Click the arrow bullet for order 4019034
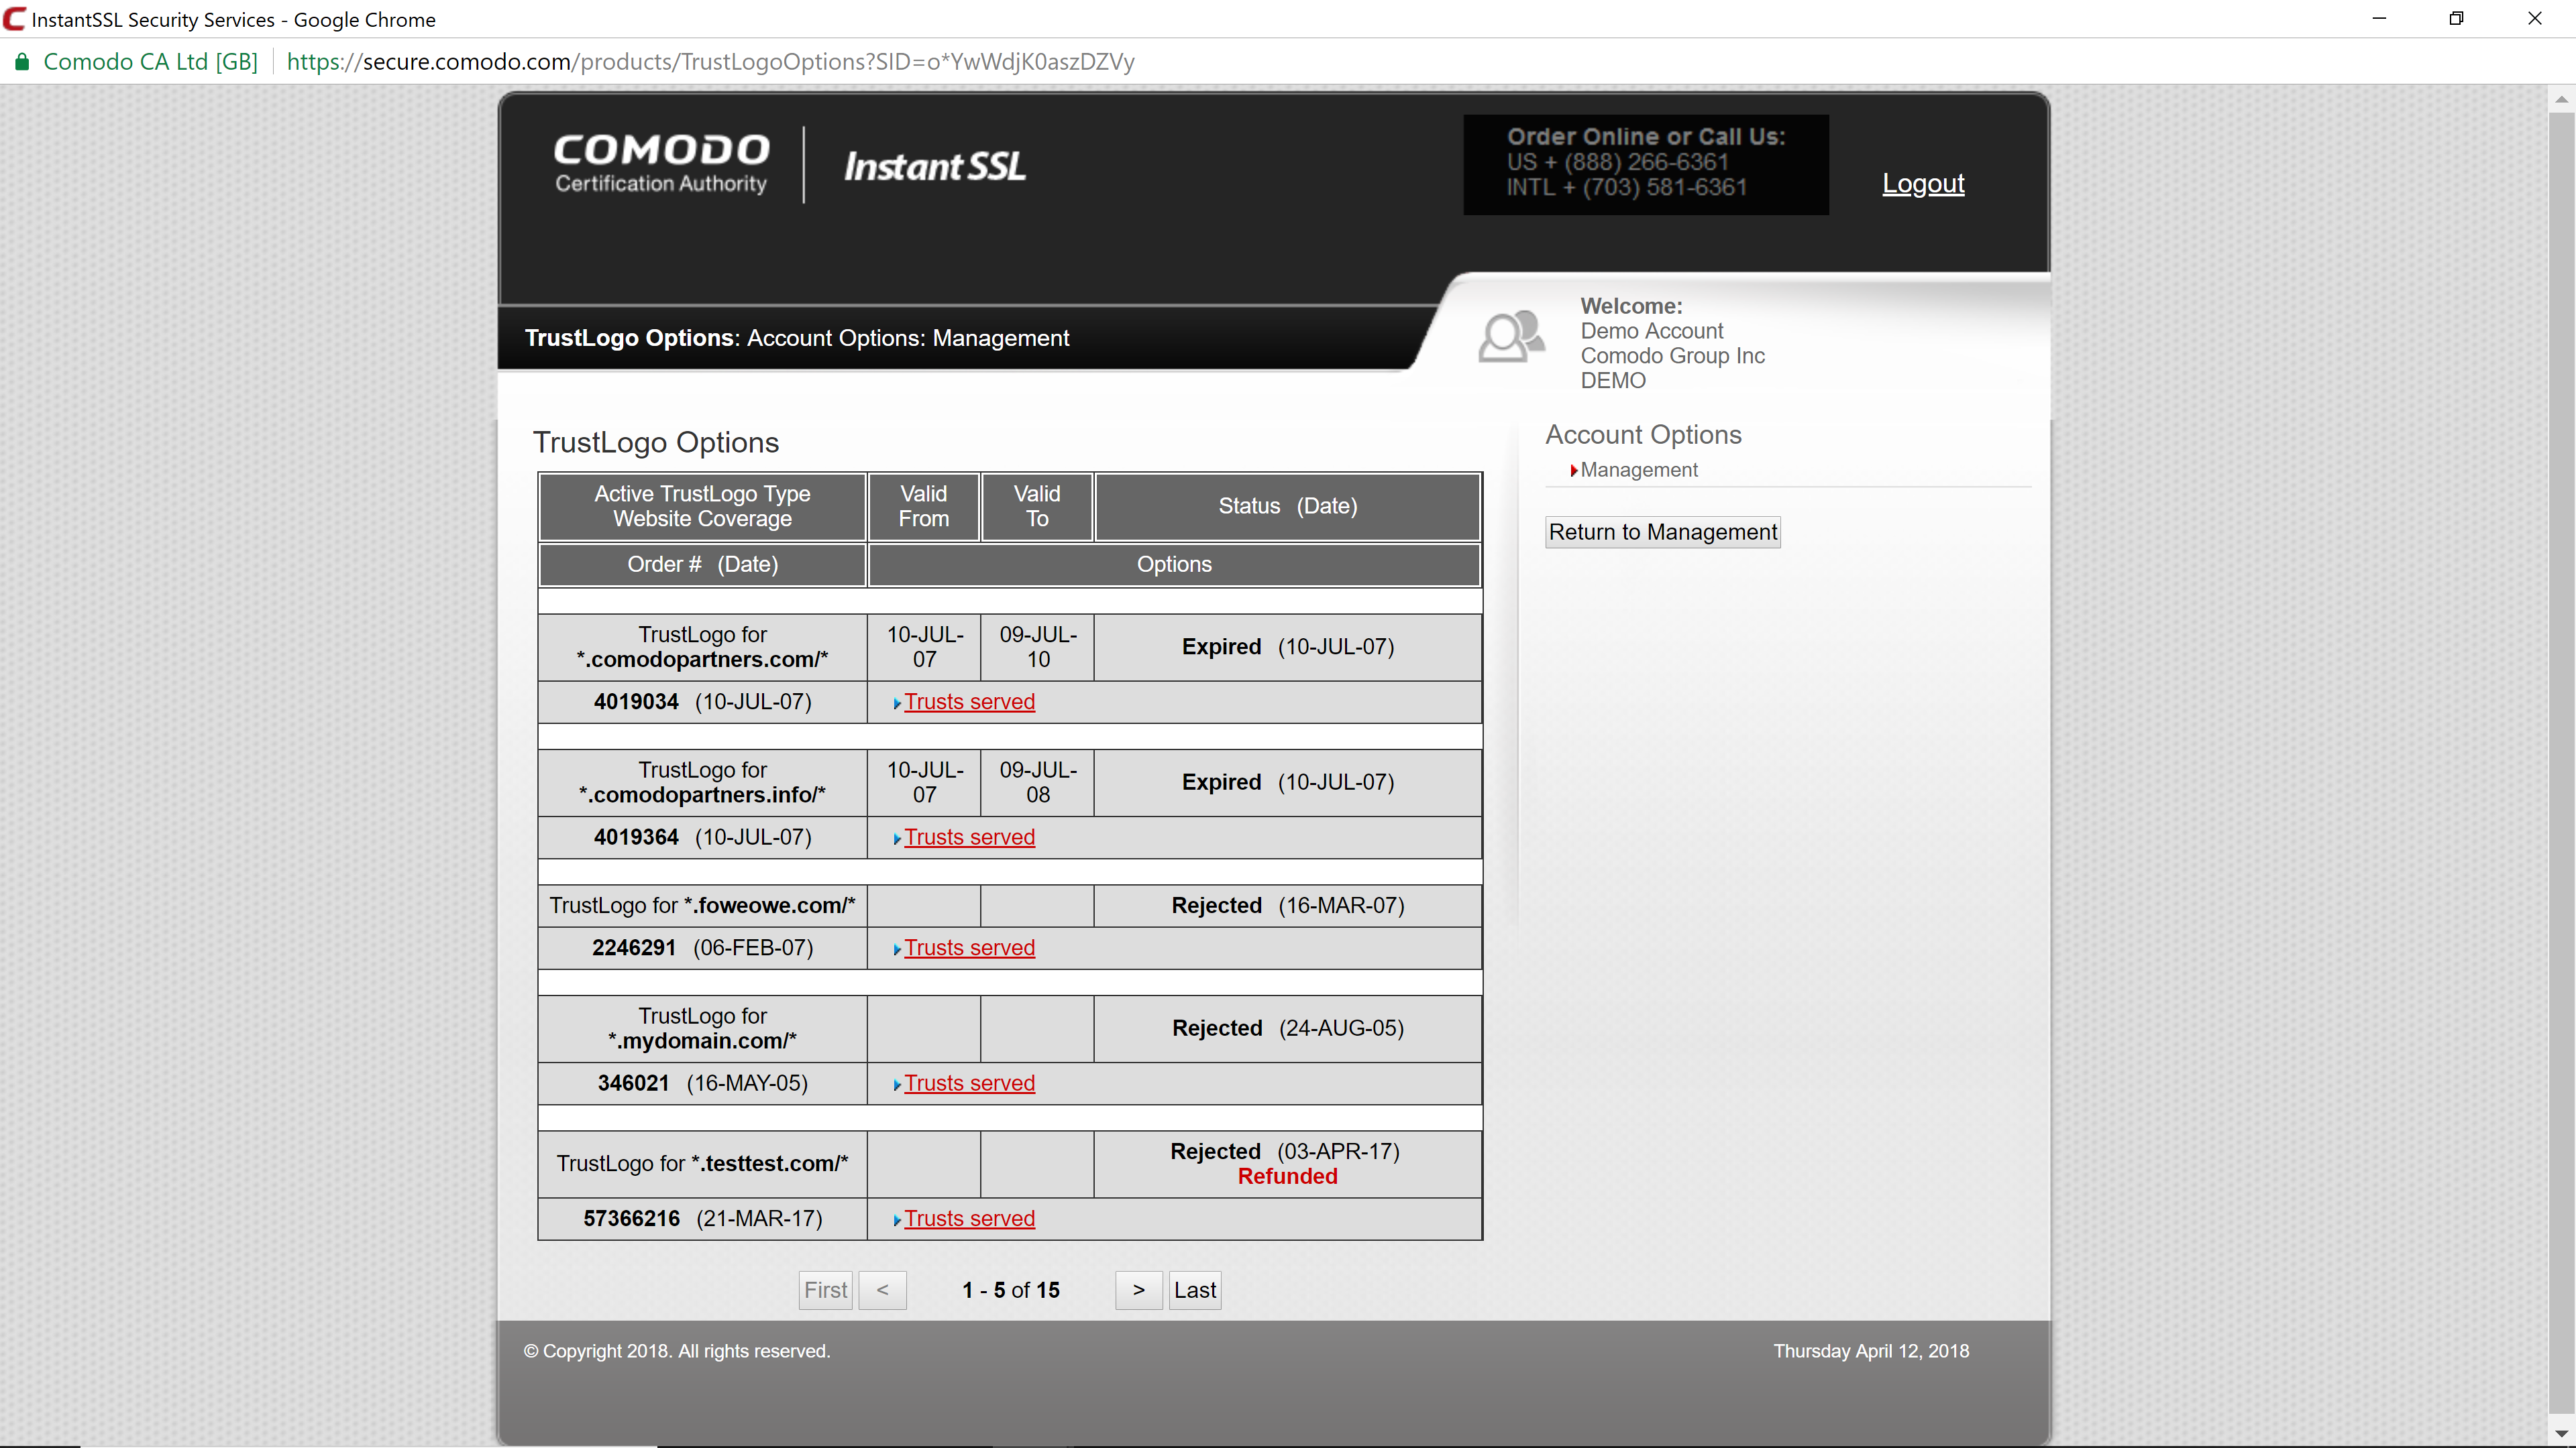Screen dimensions: 2576x1448 click(897, 703)
